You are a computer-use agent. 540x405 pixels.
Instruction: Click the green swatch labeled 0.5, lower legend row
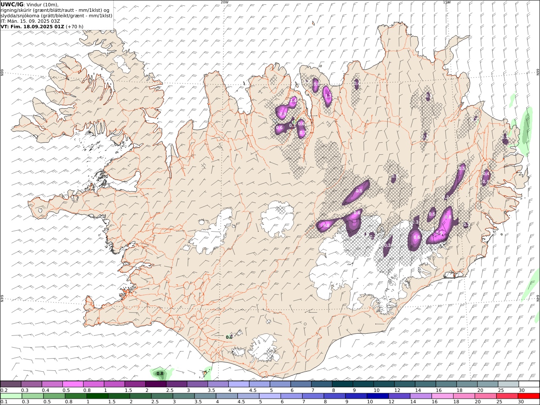pos(54,396)
